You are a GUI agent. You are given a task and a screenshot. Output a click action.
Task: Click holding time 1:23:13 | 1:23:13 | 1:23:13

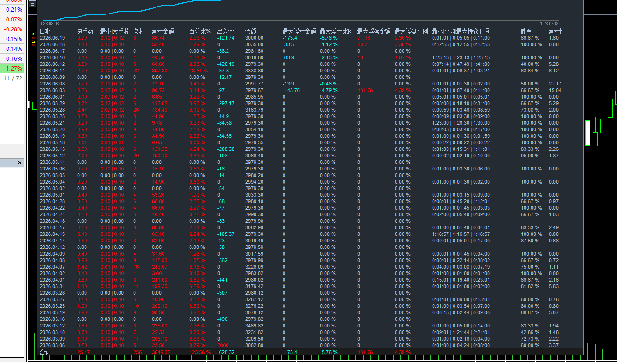click(461, 57)
